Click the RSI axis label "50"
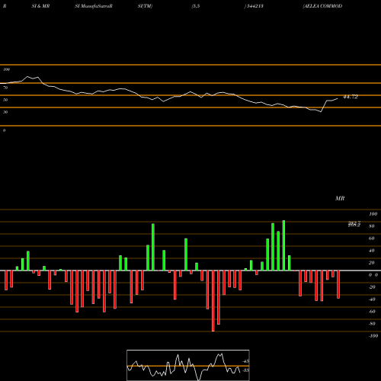Viewport: 381px width, 381px height. (x=5, y=100)
